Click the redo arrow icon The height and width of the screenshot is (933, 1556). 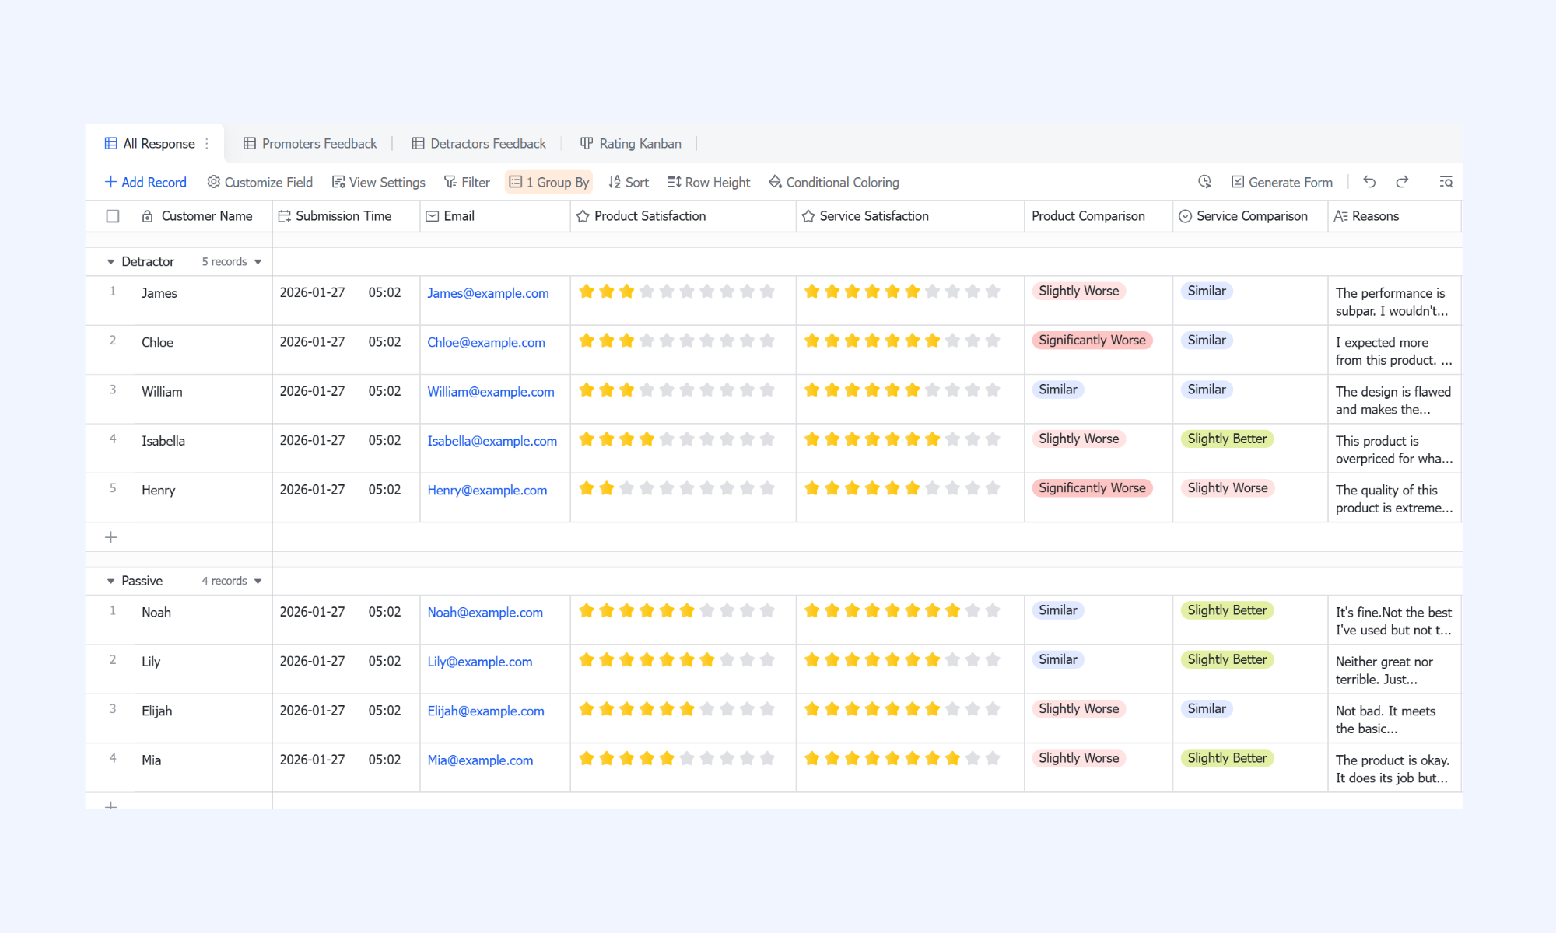pyautogui.click(x=1402, y=182)
